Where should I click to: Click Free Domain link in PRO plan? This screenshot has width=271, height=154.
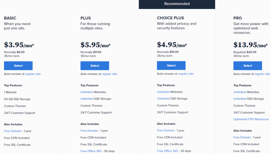point(242,137)
